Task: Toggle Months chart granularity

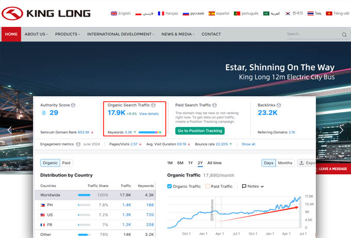Action: click(285, 163)
